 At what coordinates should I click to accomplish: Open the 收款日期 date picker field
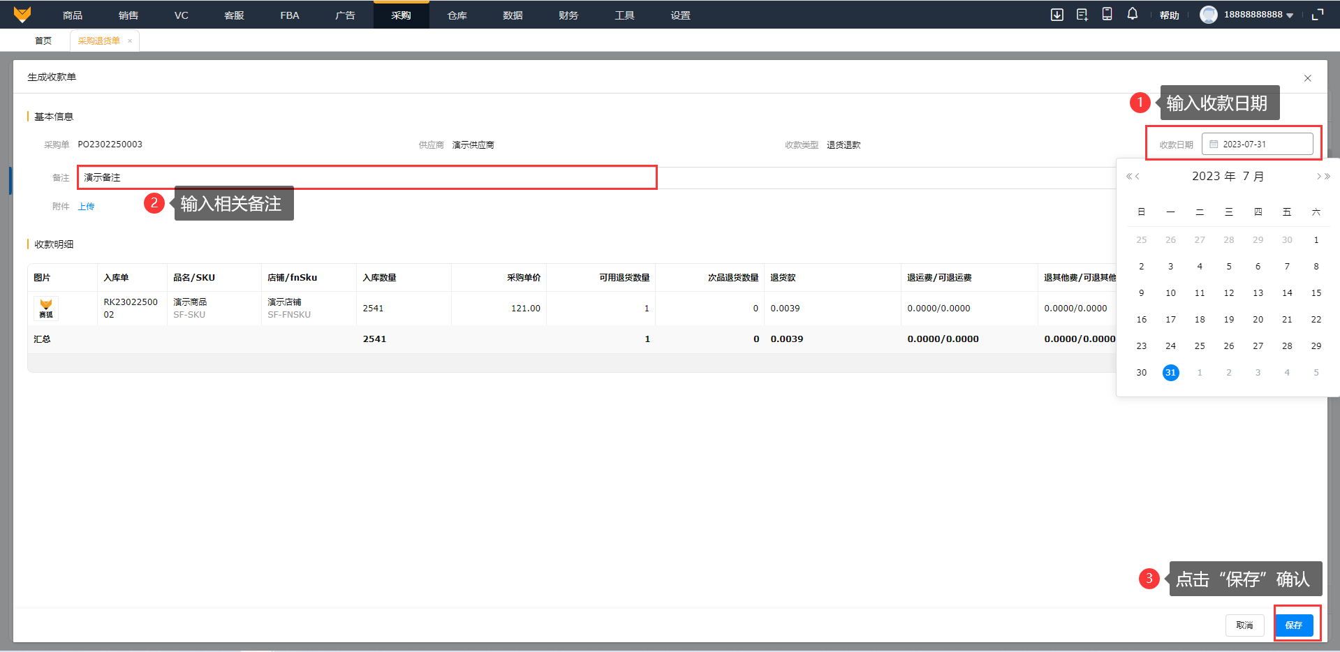(1257, 145)
